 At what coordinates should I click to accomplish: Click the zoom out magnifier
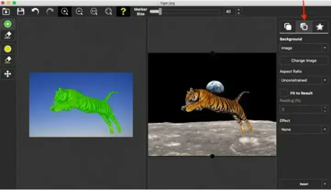[79, 12]
